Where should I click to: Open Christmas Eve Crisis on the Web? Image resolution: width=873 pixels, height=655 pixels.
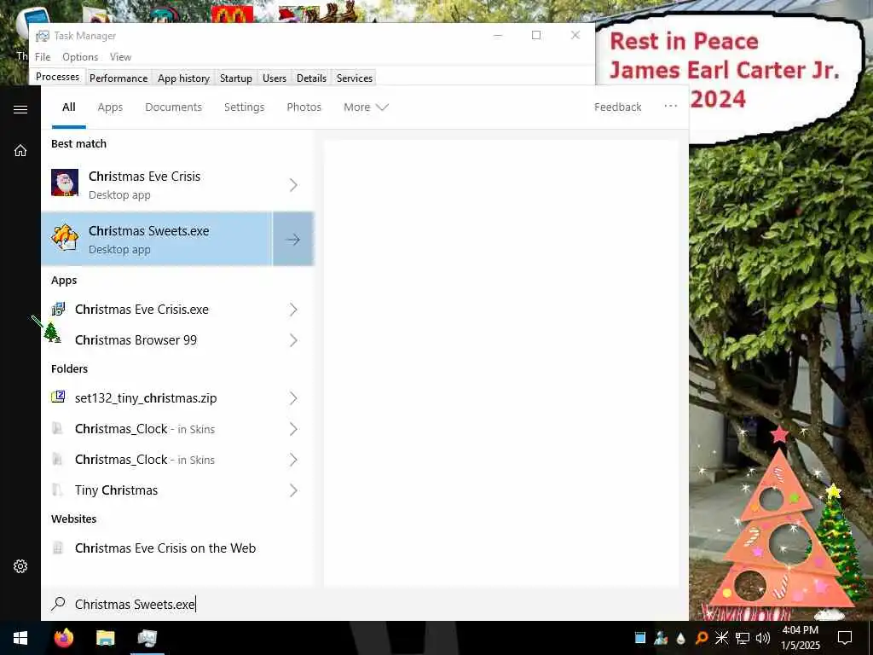coord(177,548)
